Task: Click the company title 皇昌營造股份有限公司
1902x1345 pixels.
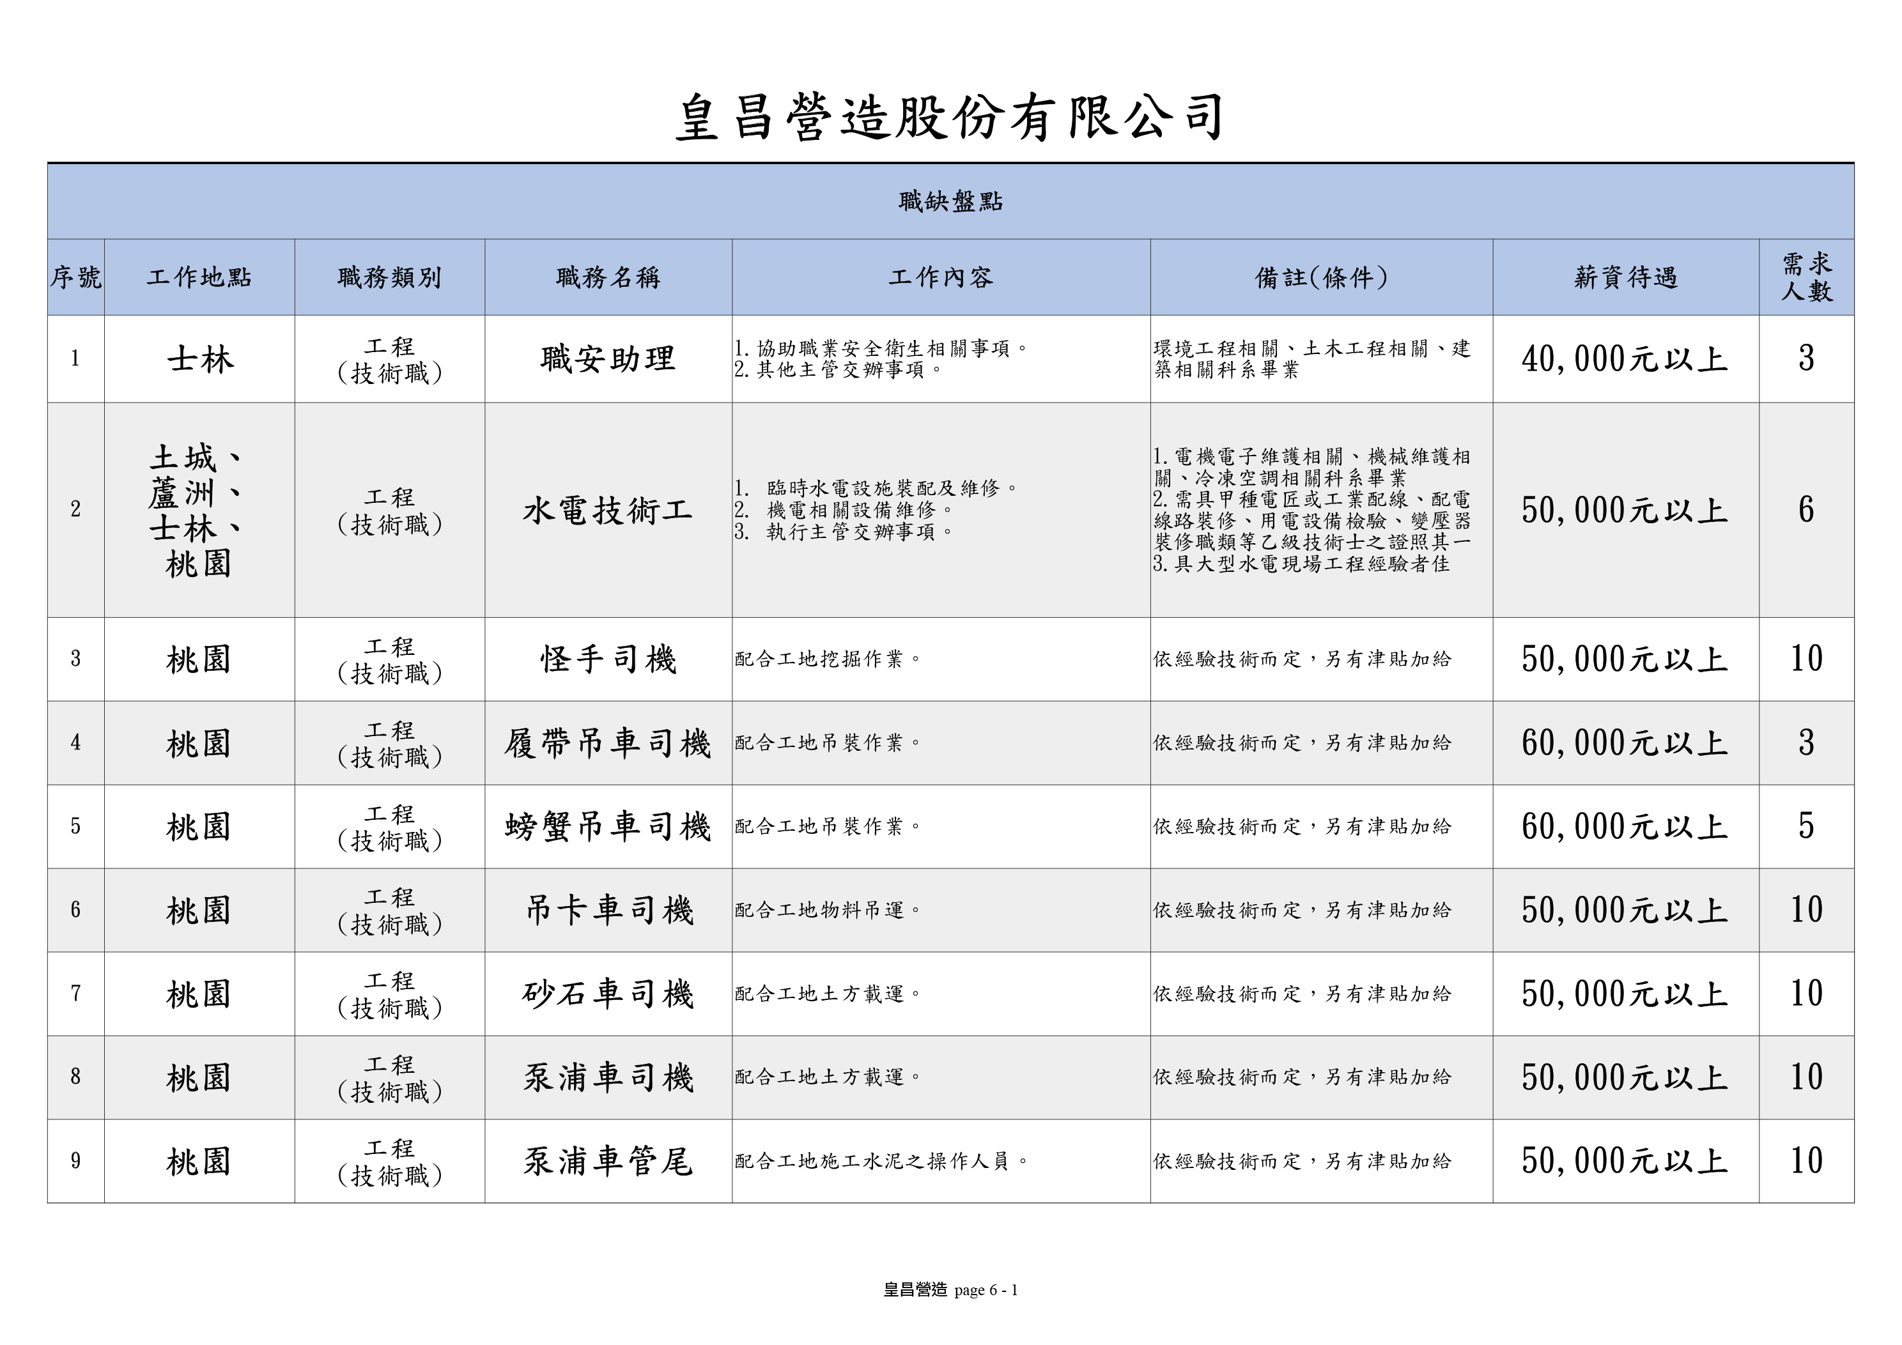Action: [x=950, y=117]
